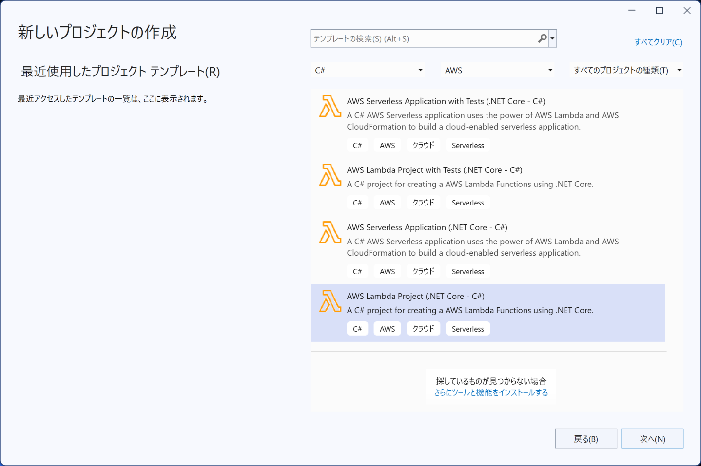Open the search history dropdown arrow beside search box

click(x=552, y=38)
